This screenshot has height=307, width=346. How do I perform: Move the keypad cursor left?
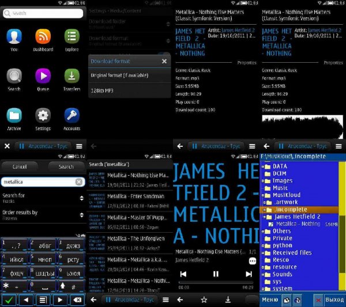26,300
